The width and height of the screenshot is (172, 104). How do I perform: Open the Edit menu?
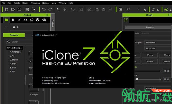click(9, 3)
